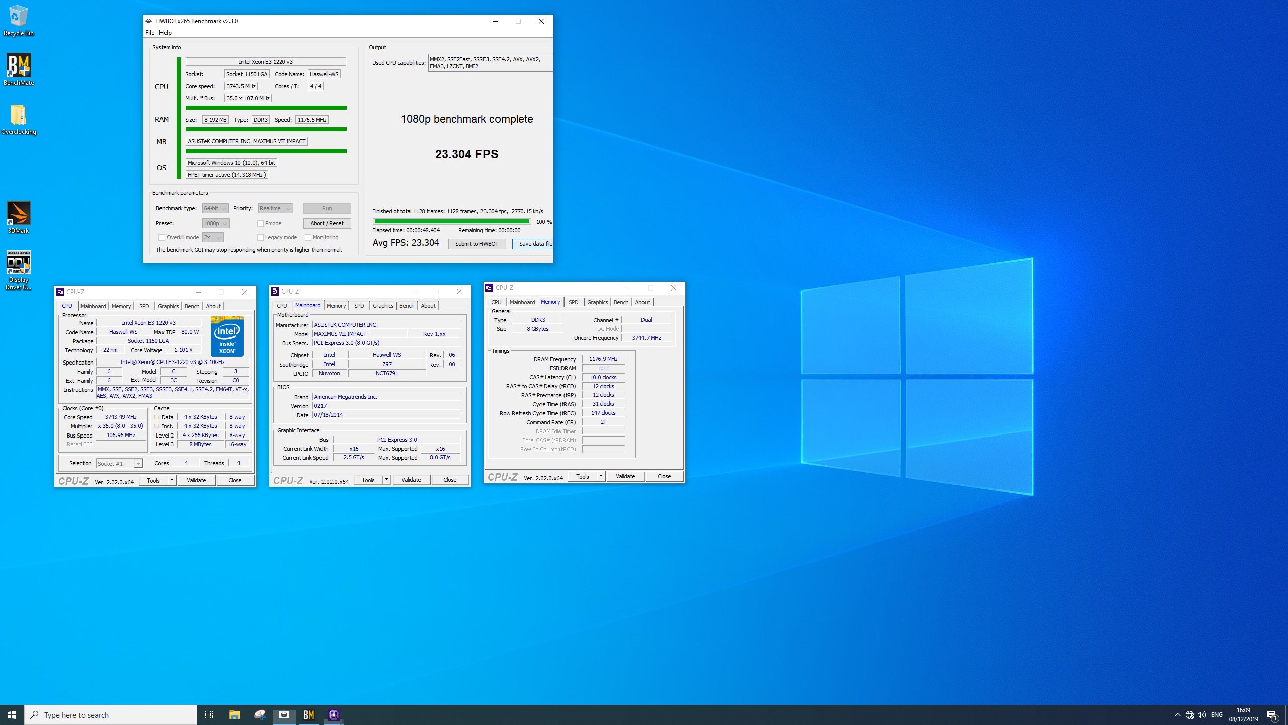Click the Uncore Frequency value 3744.7 MHz
This screenshot has height=725, width=1288.
[x=647, y=338]
